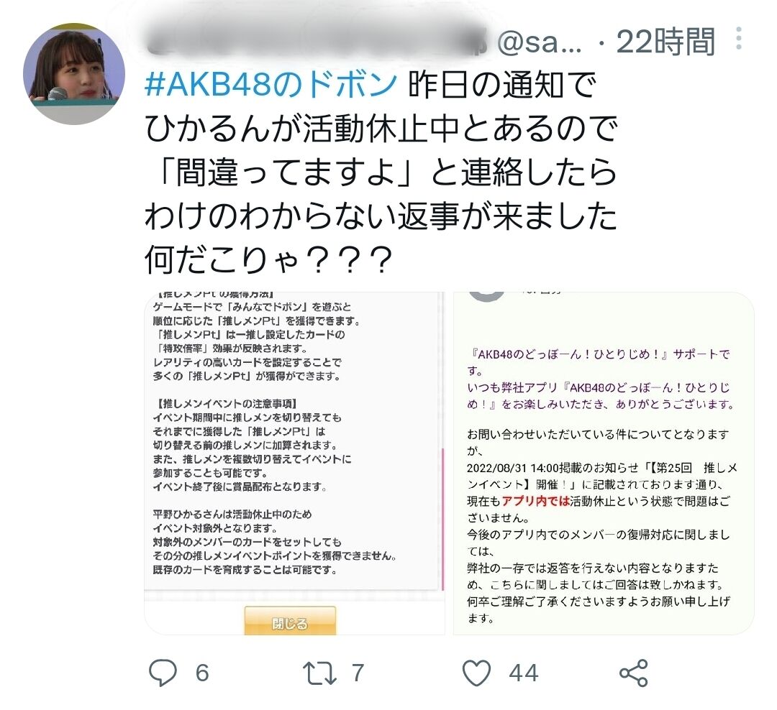Tap the reply count 6
Image resolution: width=777 pixels, height=710 pixels.
click(202, 673)
